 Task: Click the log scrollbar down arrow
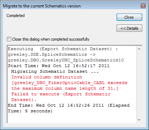[x=139, y=120]
